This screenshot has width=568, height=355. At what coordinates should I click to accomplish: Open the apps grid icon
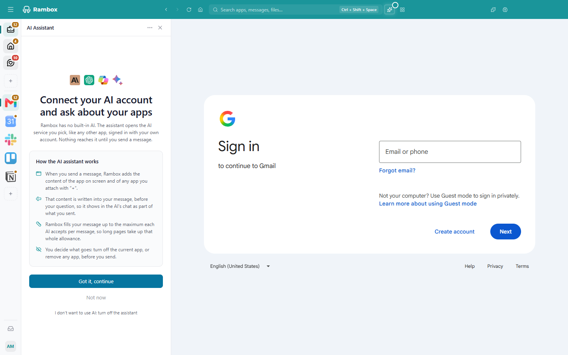[402, 9]
